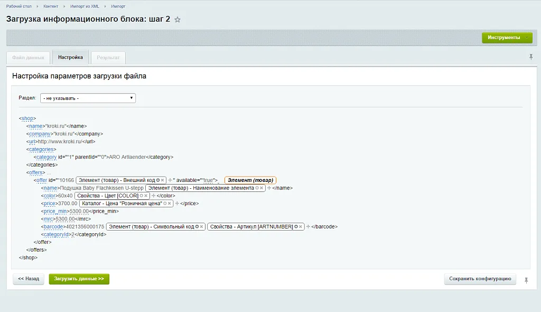Toggle the favorite star next to the page title
The width and height of the screenshot is (541, 312).
[177, 19]
